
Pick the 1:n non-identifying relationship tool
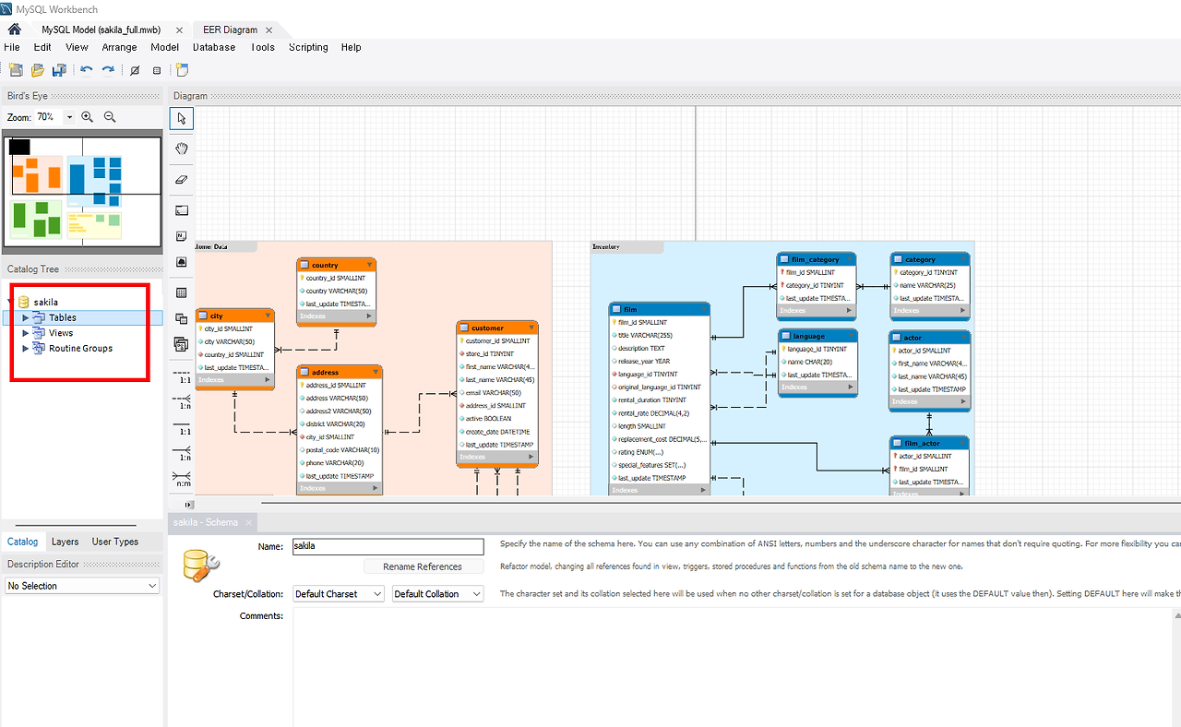tap(182, 401)
